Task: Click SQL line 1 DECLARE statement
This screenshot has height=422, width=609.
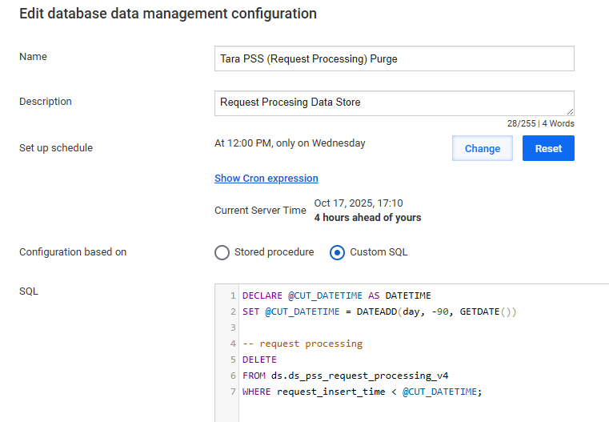Action: [x=336, y=295]
